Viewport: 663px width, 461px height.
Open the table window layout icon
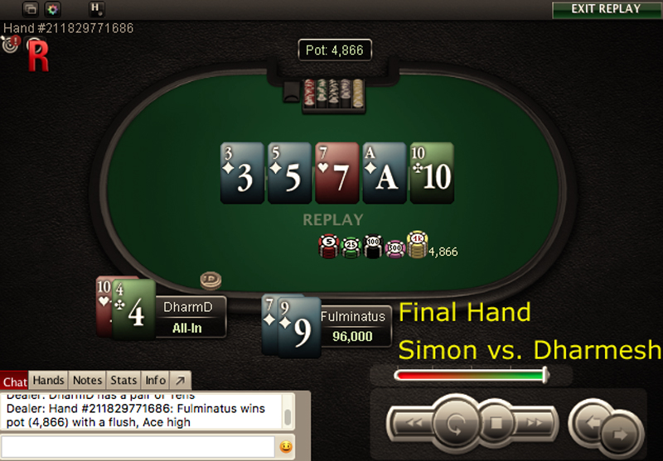pos(31,9)
